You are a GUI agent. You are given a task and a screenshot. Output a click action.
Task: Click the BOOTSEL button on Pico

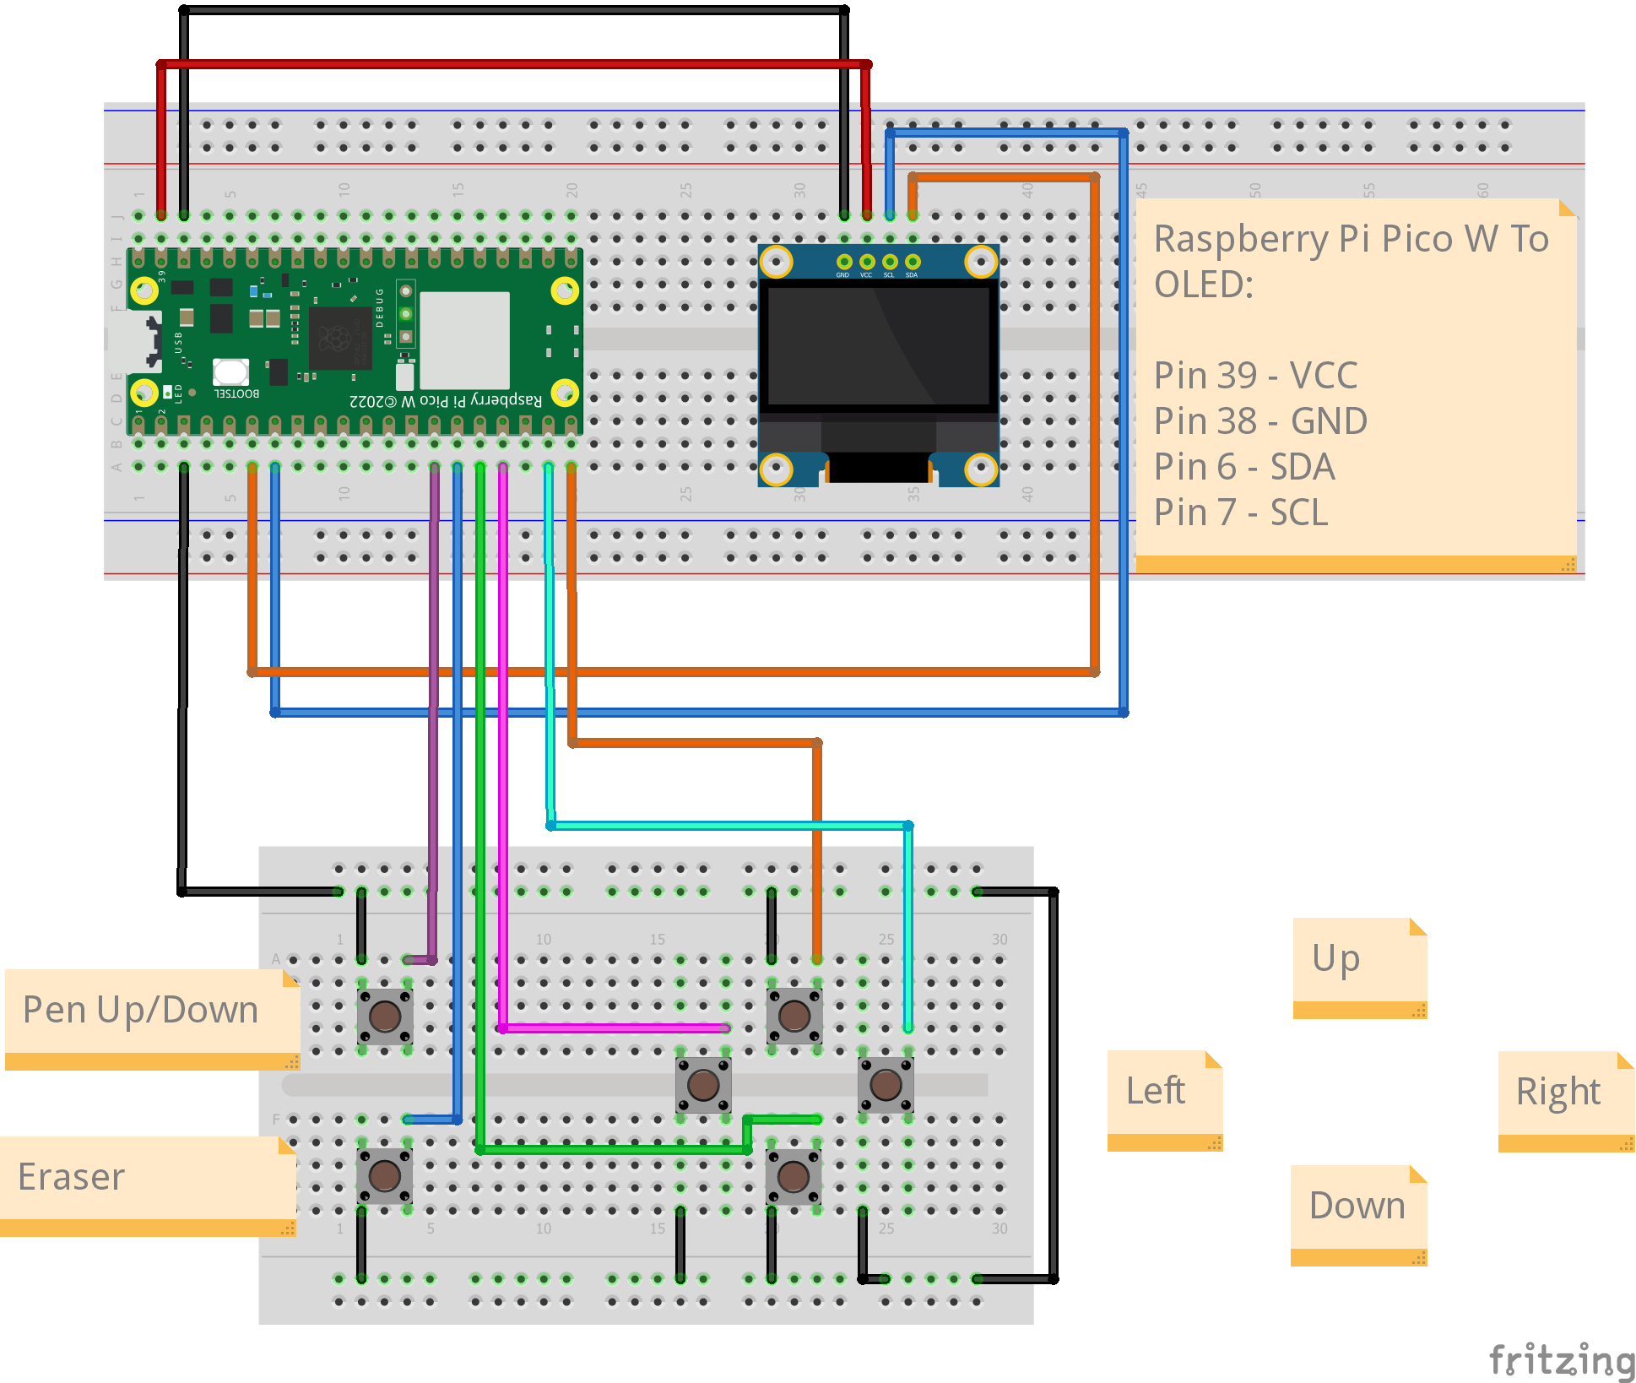[x=230, y=372]
